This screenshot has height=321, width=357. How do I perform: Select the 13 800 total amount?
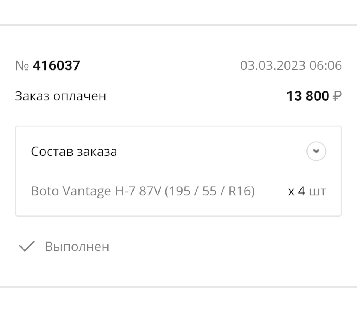pyautogui.click(x=308, y=96)
